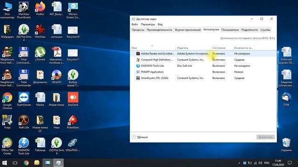Open the Файл menu
The image size is (298, 167).
pyautogui.click(x=135, y=25)
